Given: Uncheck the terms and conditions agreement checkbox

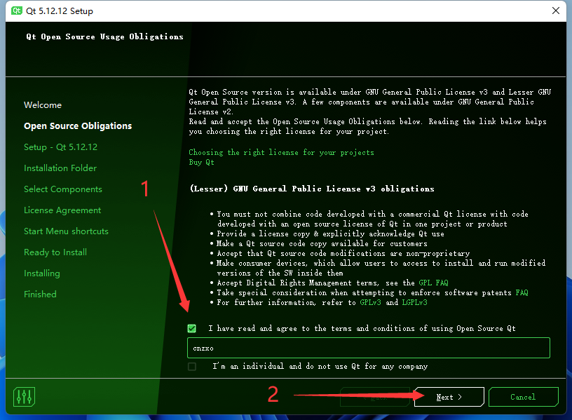Looking at the screenshot, I should click(191, 327).
